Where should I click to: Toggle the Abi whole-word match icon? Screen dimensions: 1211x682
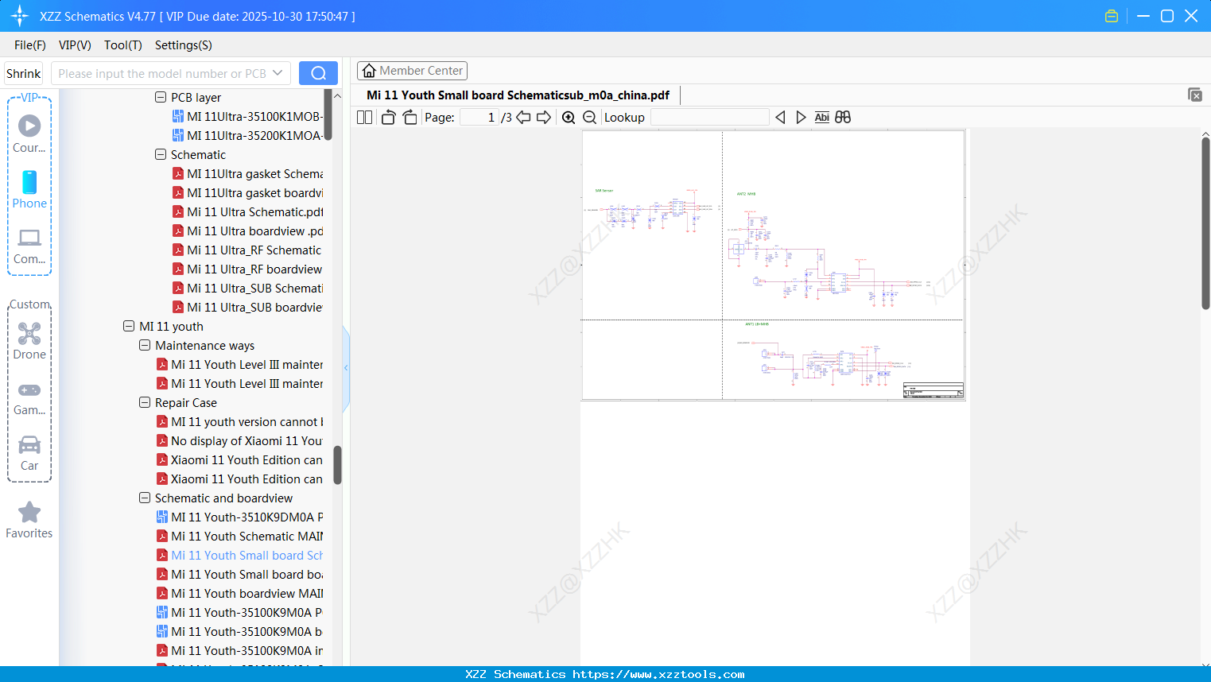(x=822, y=118)
